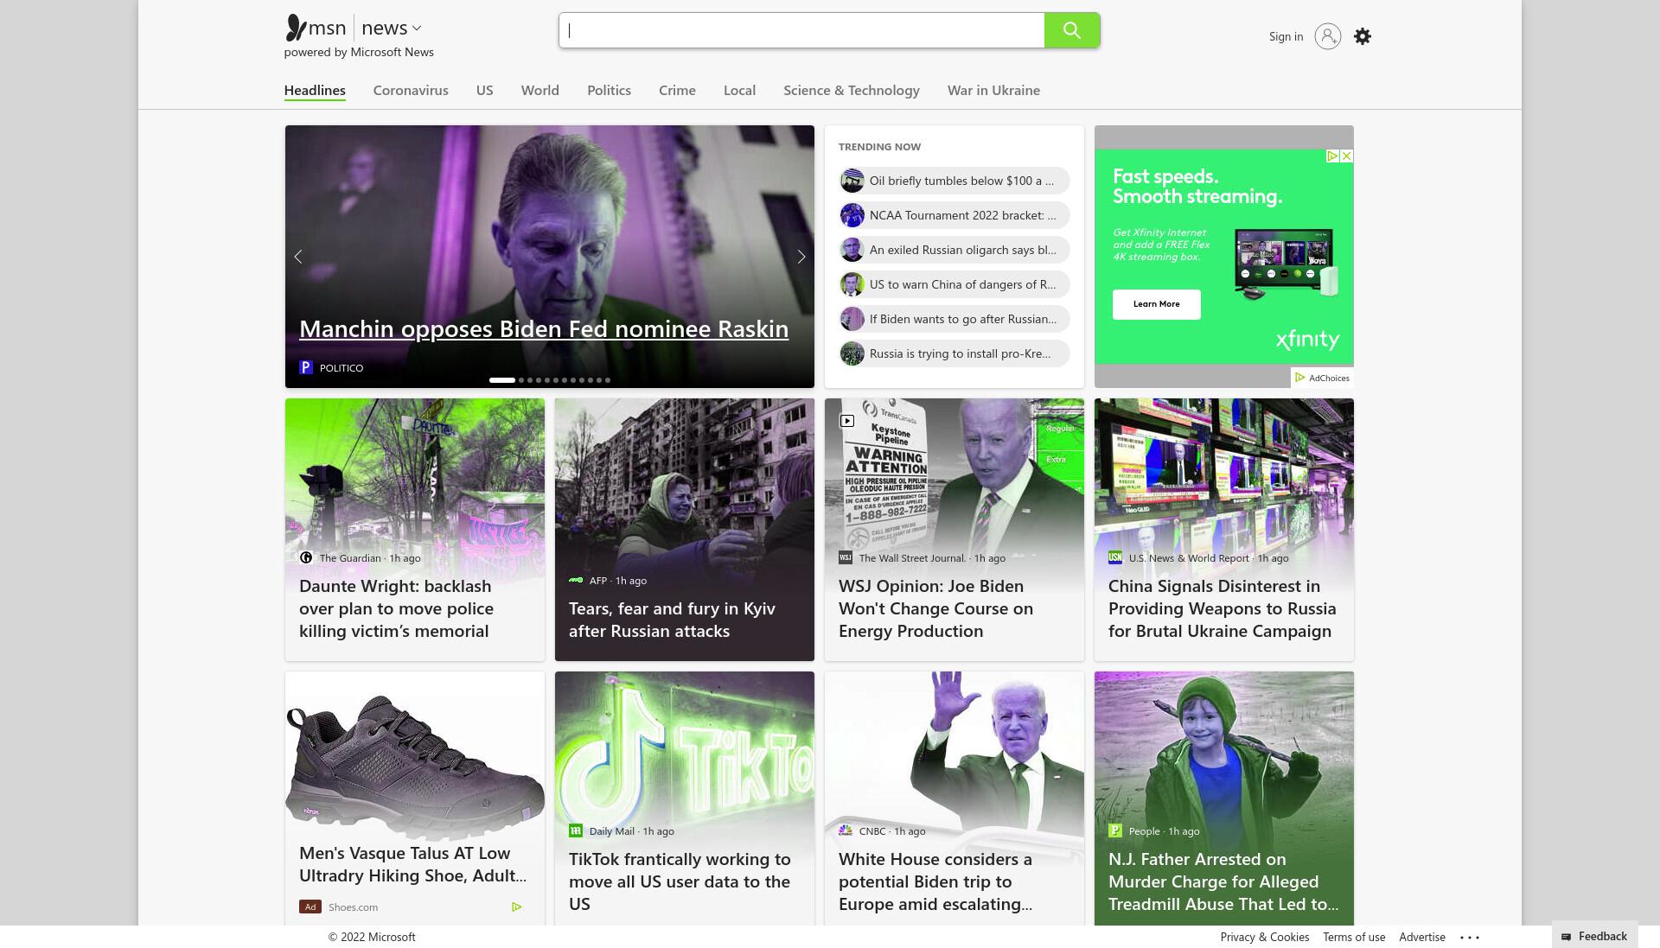
Task: Click the oil story trending thumbnail icon
Action: point(852,181)
